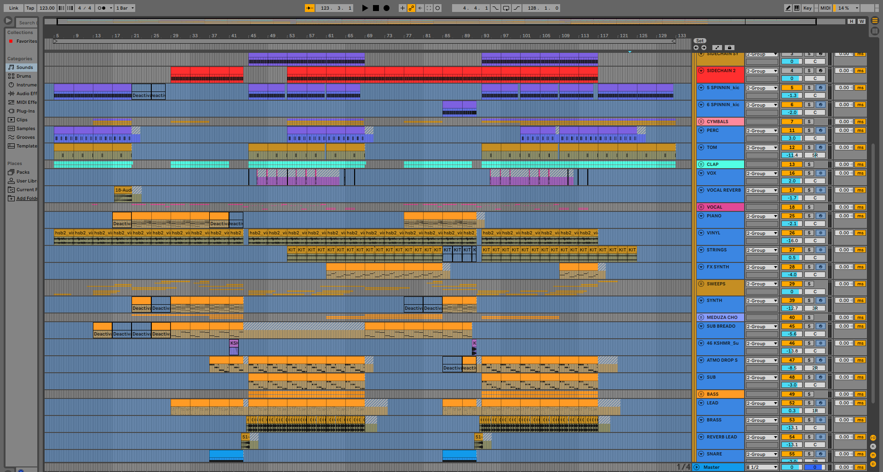
Task: Toggle the Loop switch
Action: point(506,8)
